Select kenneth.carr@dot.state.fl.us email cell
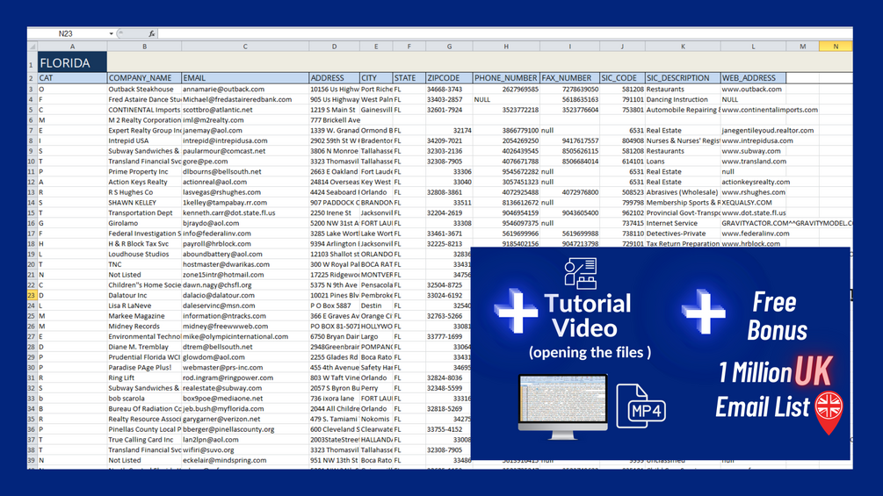This screenshot has width=883, height=496. click(x=245, y=212)
